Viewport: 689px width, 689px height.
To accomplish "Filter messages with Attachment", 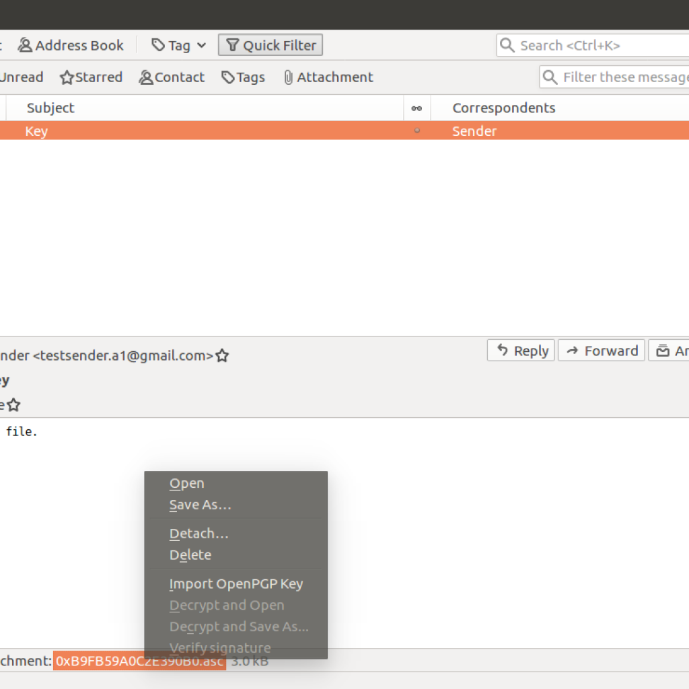I will point(328,77).
